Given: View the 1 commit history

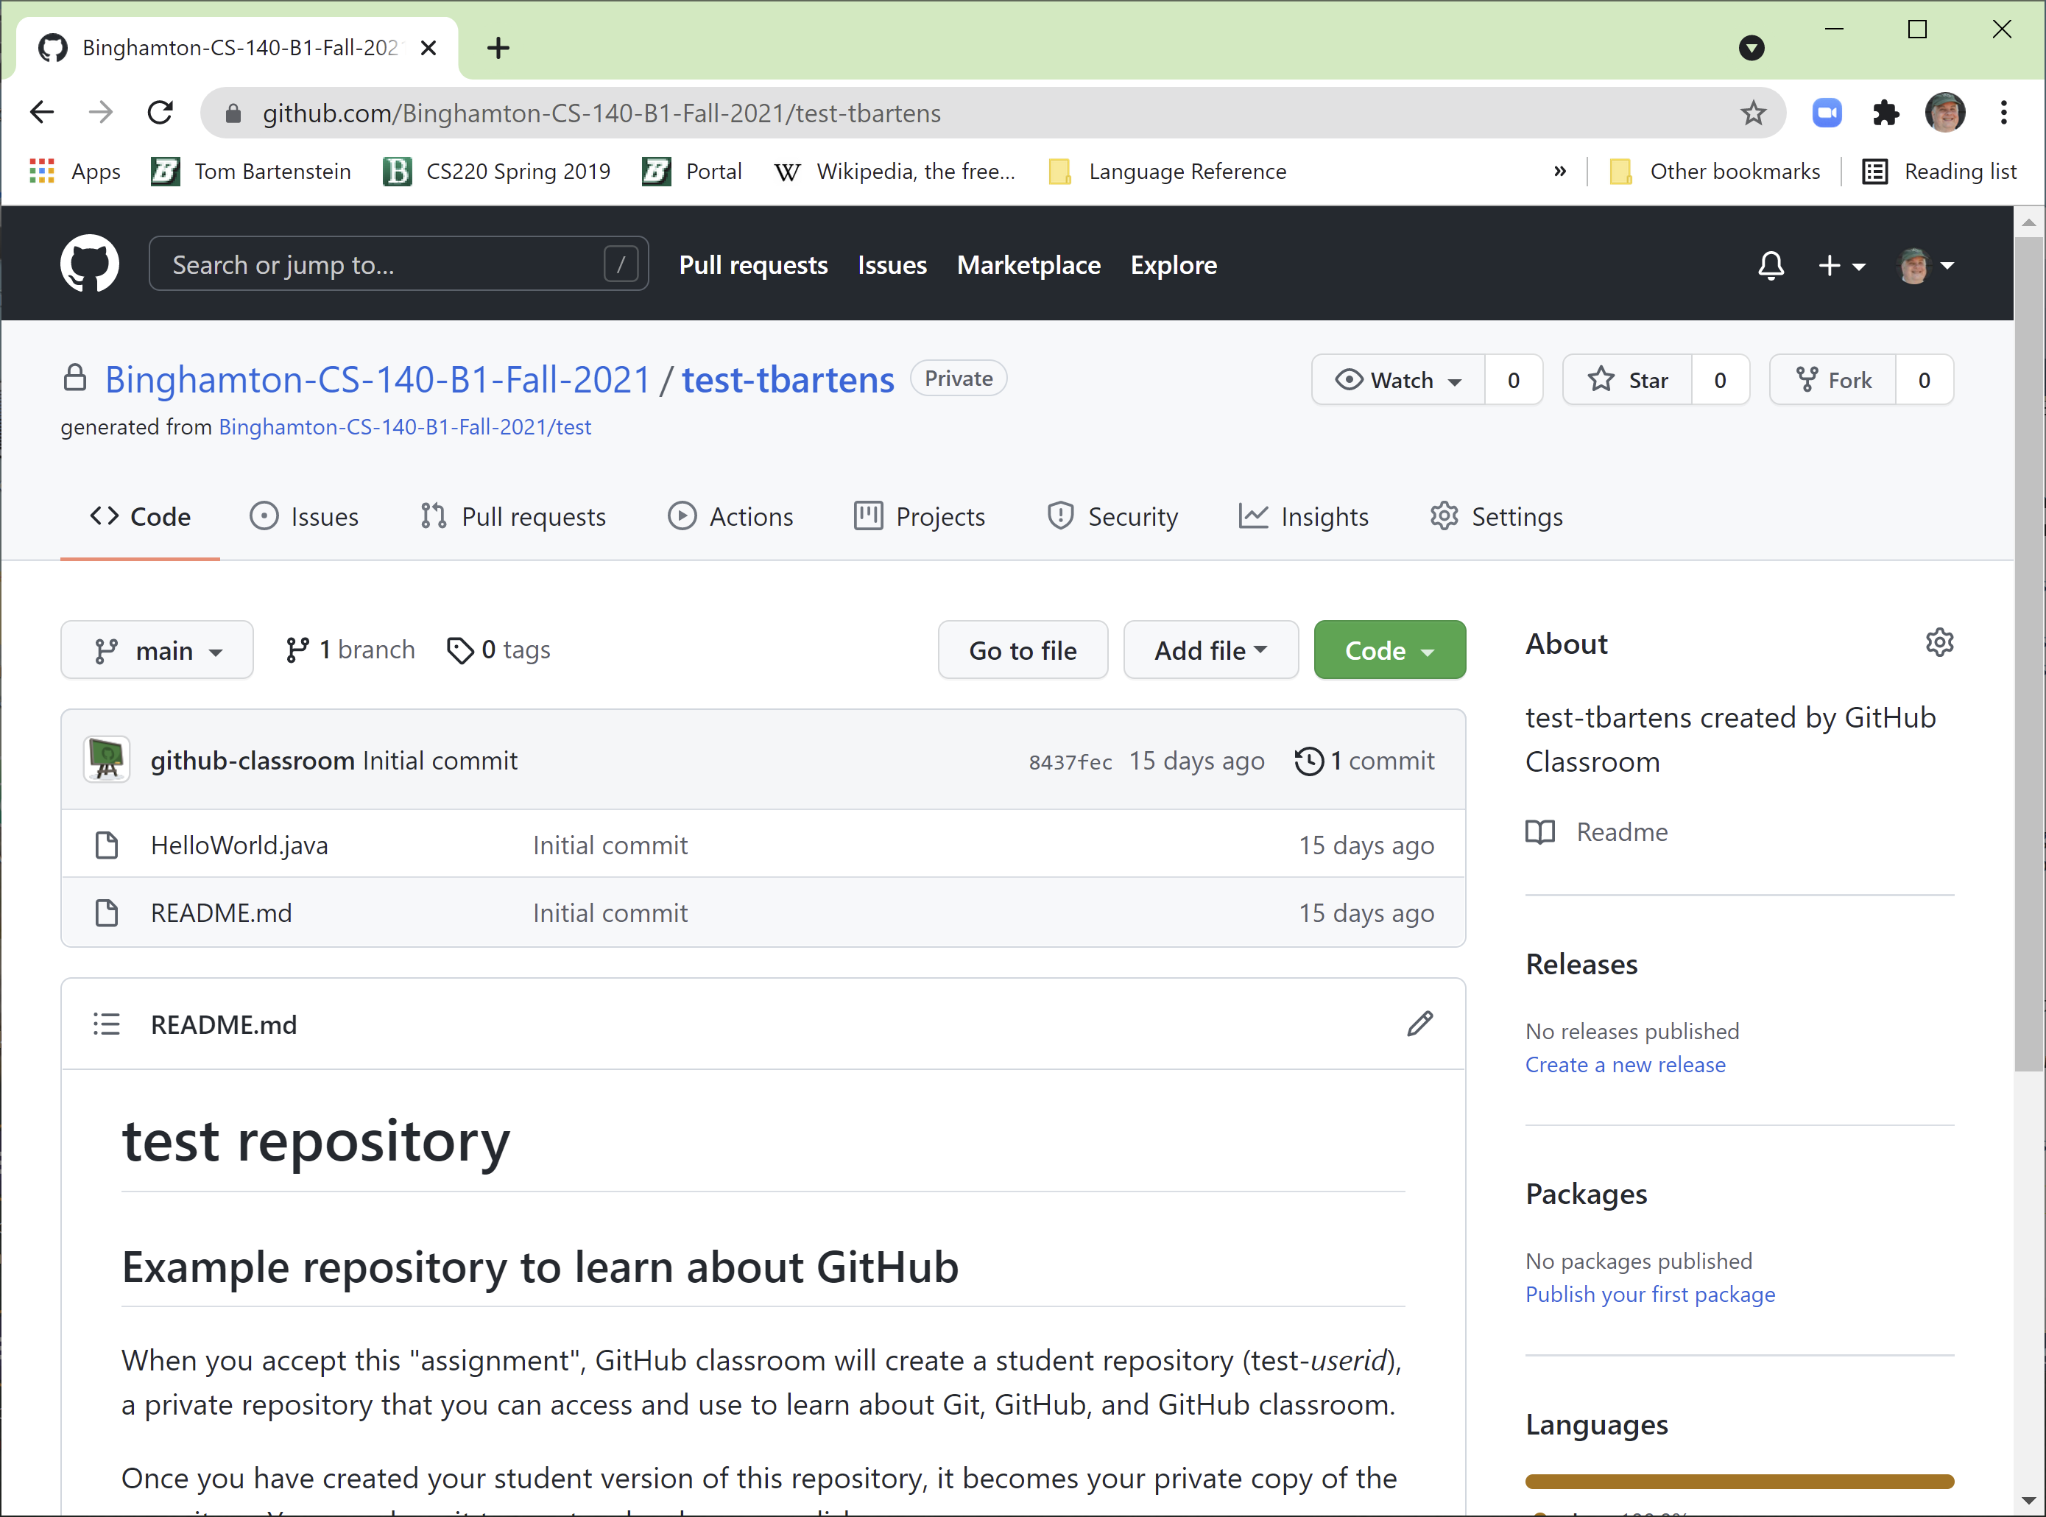Looking at the screenshot, I should coord(1365,760).
